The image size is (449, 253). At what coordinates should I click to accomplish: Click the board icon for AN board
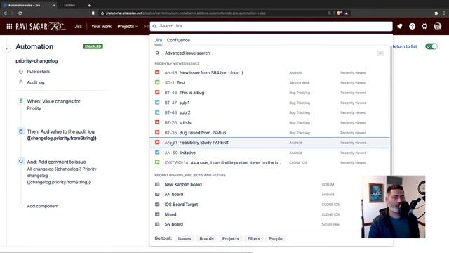tap(157, 194)
